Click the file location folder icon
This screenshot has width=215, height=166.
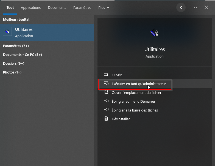tap(106, 92)
